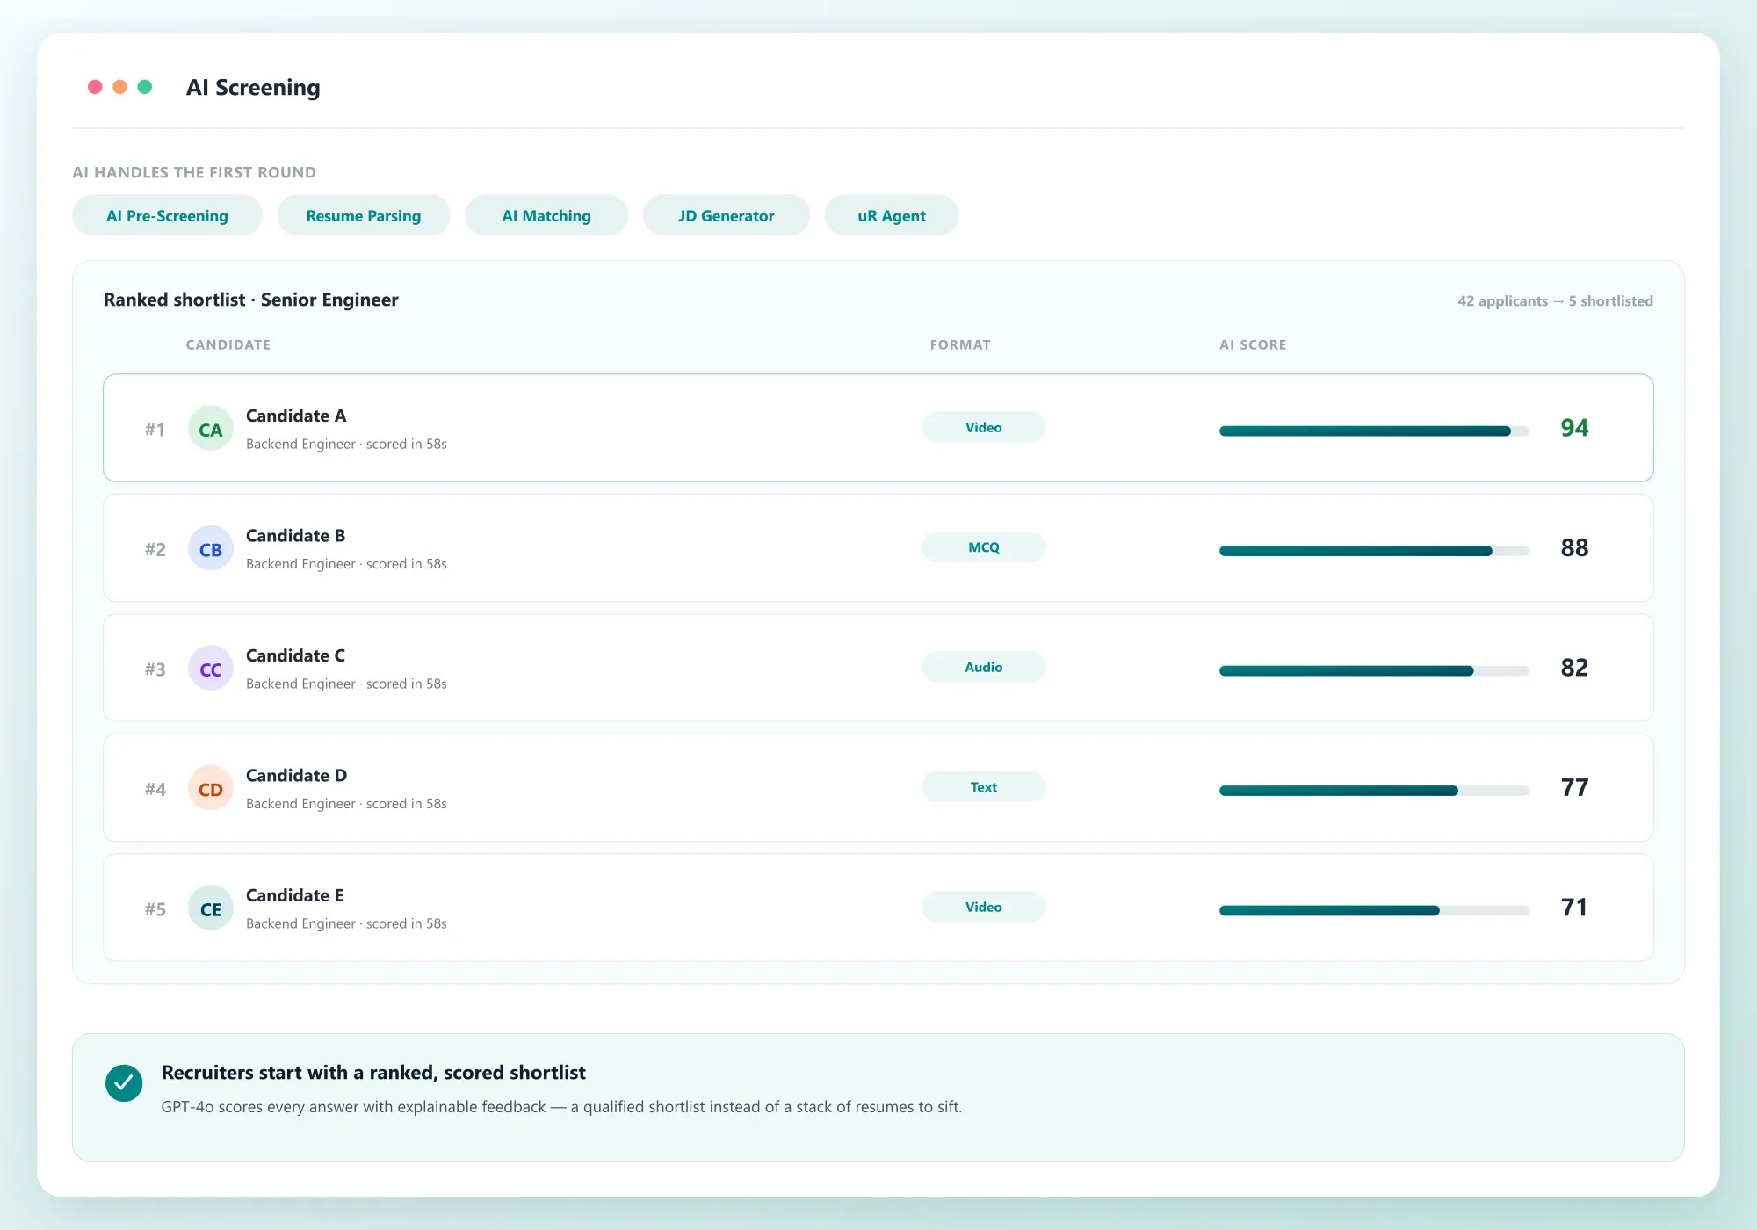Click the GPT-4o explainable feedback description
The height and width of the screenshot is (1230, 1757).
click(x=561, y=1107)
